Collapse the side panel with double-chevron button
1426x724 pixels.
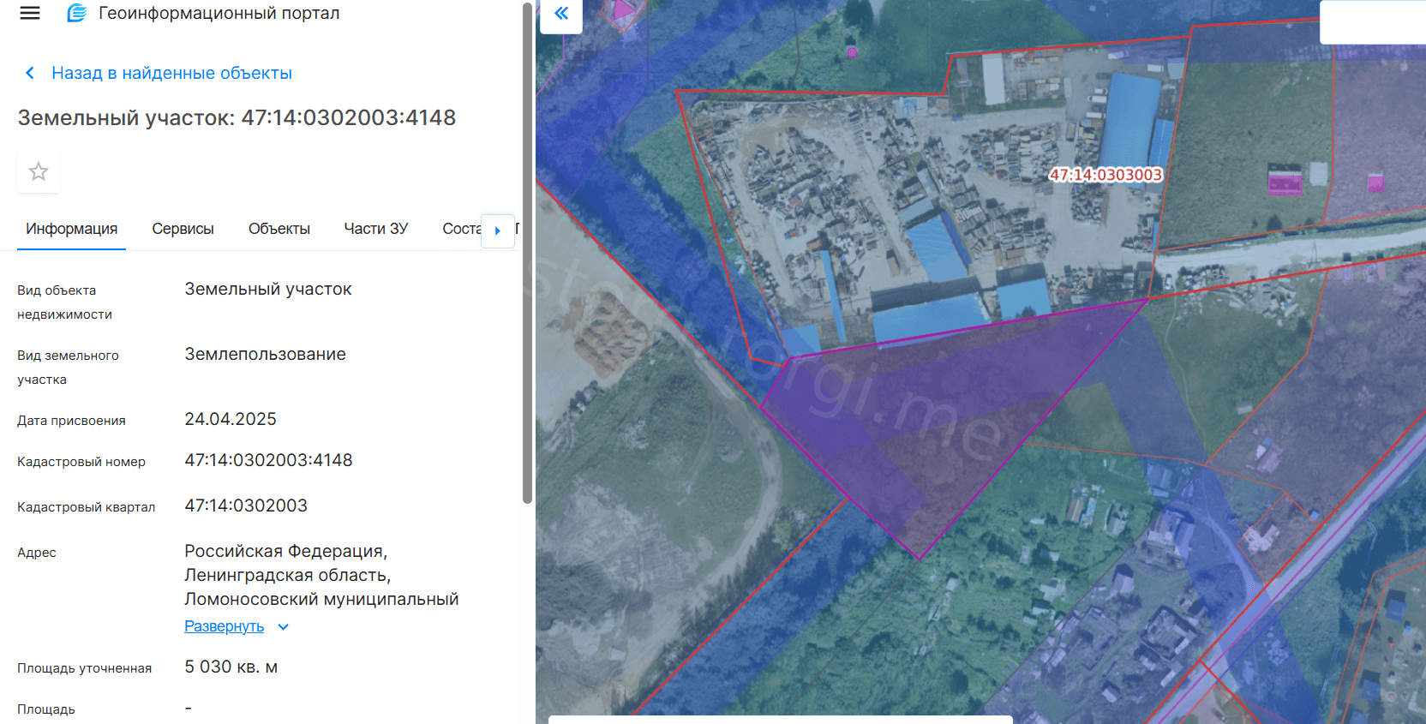pos(561,14)
